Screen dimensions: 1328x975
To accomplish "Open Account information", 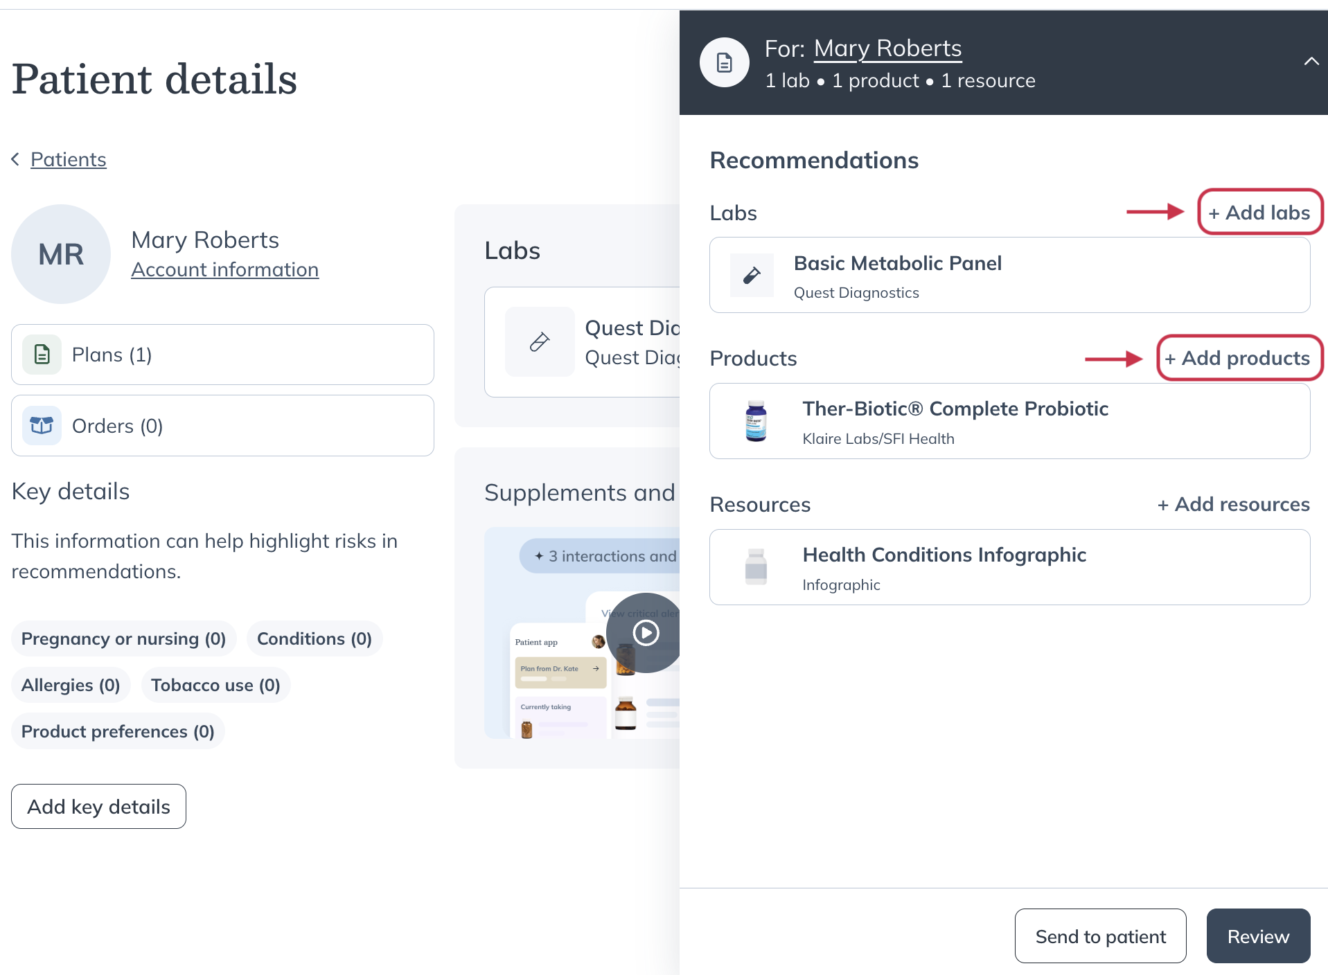I will coord(224,269).
